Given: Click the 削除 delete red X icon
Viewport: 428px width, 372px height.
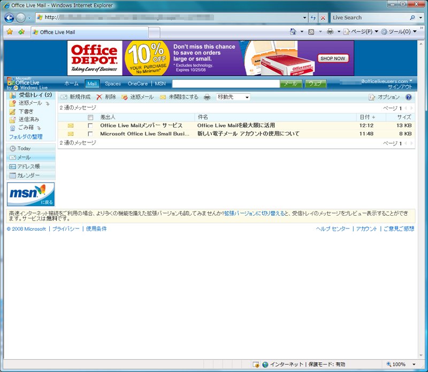Looking at the screenshot, I should pos(99,97).
